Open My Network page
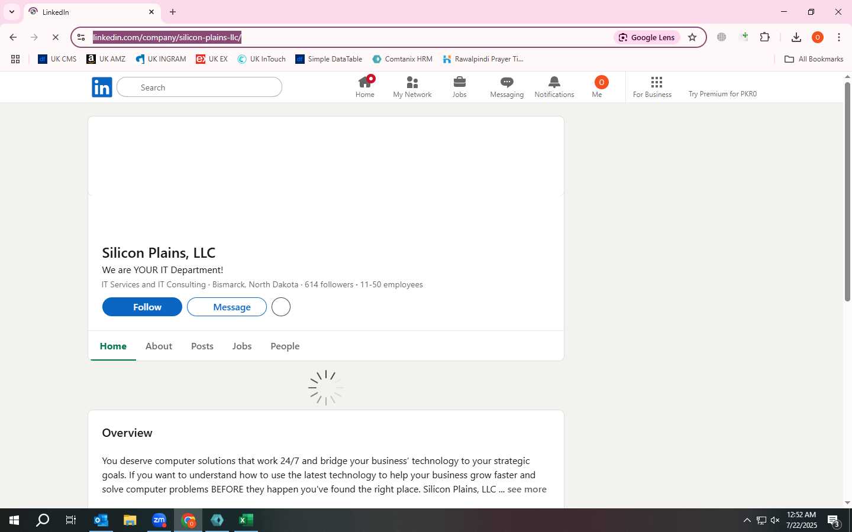Viewport: 852px width, 532px height. point(412,87)
